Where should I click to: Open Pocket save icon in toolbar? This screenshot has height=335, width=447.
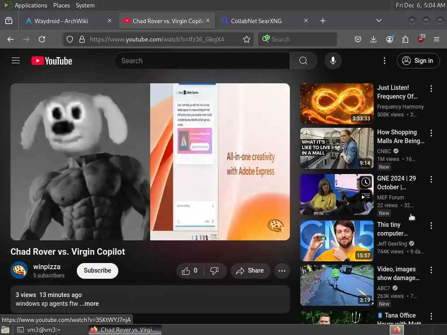click(x=358, y=39)
